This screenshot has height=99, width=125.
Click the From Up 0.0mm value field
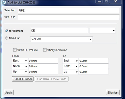(43, 72)
